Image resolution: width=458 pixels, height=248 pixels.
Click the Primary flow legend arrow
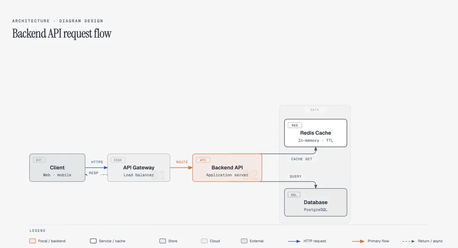[x=358, y=241]
